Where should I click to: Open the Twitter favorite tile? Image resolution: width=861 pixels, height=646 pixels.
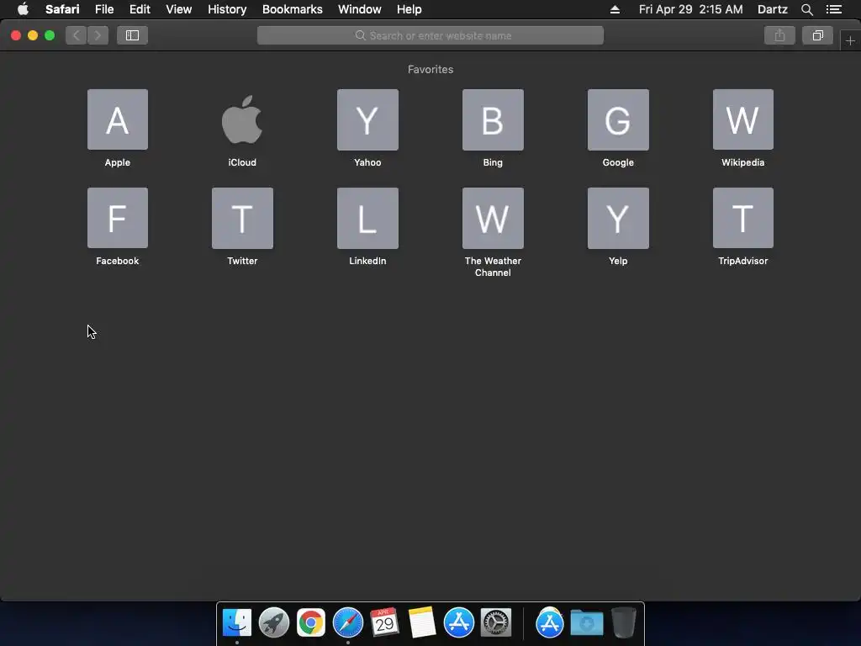coord(242,218)
